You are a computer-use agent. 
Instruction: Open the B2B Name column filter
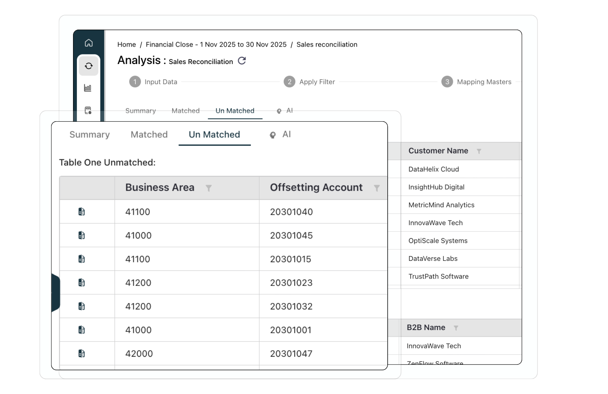[456, 328]
